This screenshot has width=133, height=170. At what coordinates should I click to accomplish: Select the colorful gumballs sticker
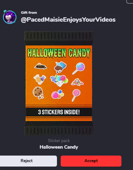pos(58,94)
